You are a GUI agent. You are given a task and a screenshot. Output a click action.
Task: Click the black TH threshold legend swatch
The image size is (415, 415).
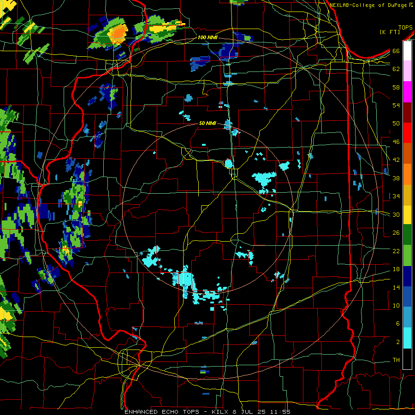(x=407, y=359)
